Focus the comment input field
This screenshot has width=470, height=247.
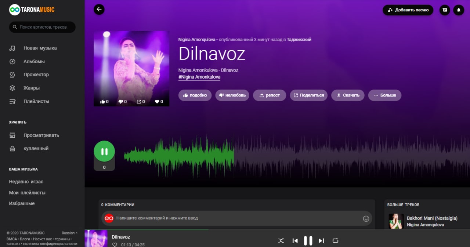tap(237, 218)
